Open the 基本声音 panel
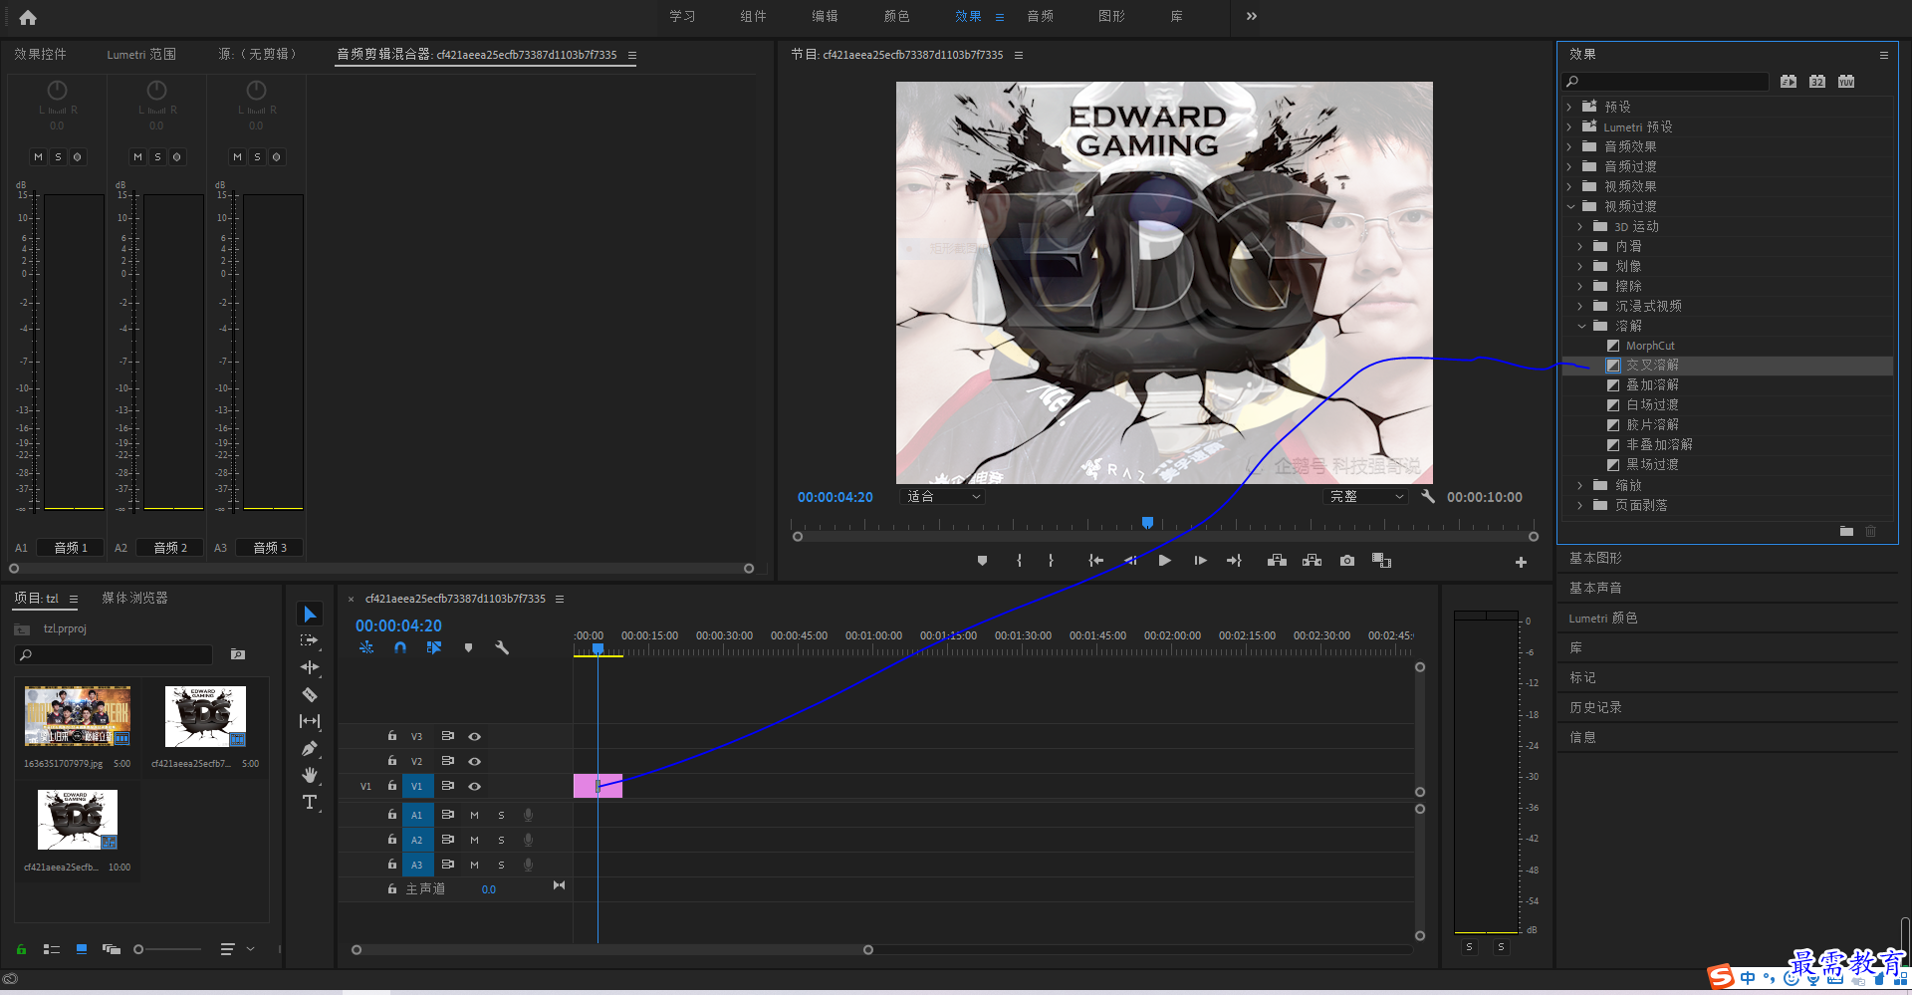The width and height of the screenshot is (1912, 995). point(1595,588)
